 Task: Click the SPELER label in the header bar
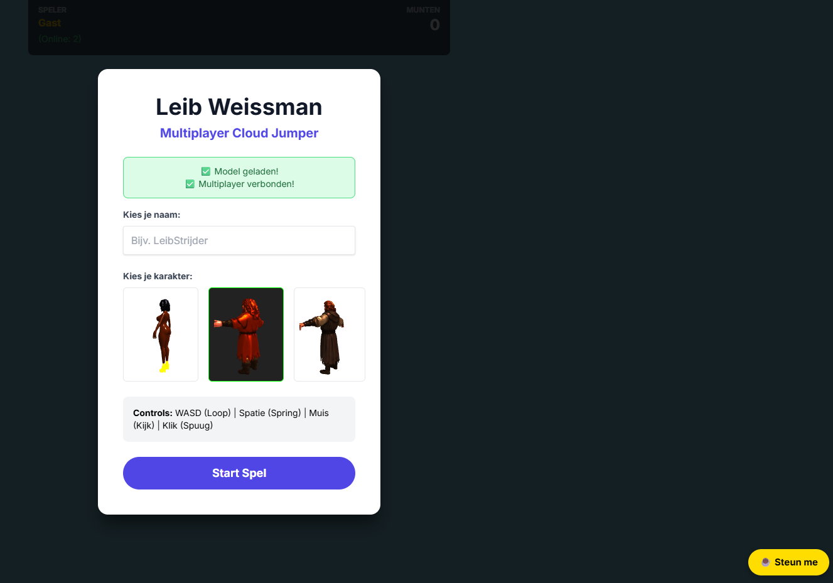(x=52, y=10)
